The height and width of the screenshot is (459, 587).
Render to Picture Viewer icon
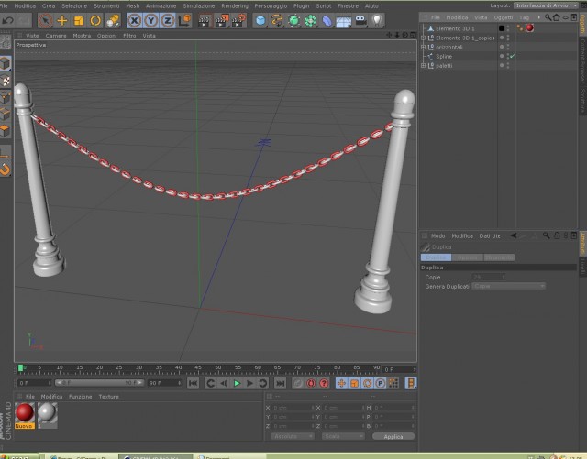pyautogui.click(x=221, y=21)
